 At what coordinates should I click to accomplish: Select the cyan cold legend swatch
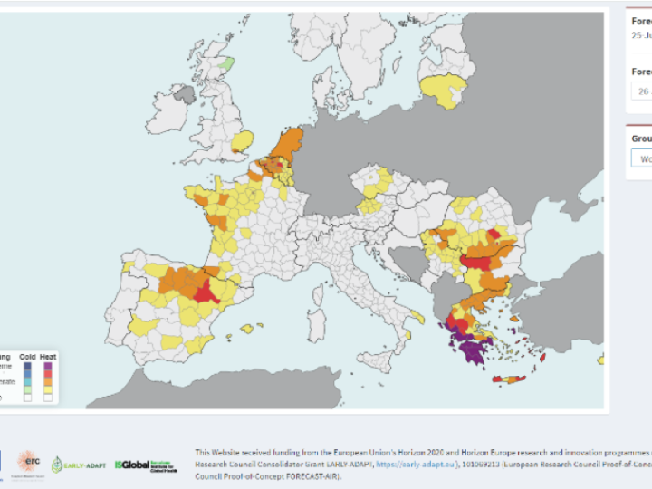click(27, 382)
